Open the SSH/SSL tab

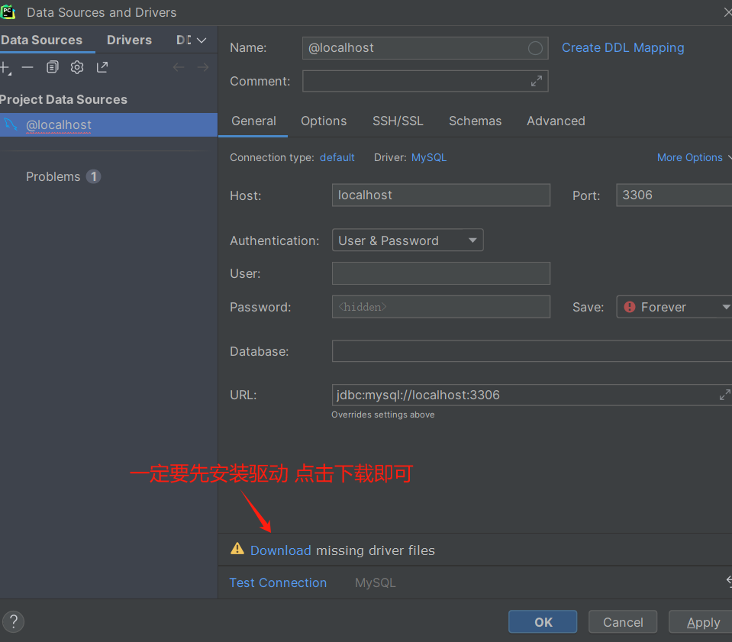[x=398, y=121]
